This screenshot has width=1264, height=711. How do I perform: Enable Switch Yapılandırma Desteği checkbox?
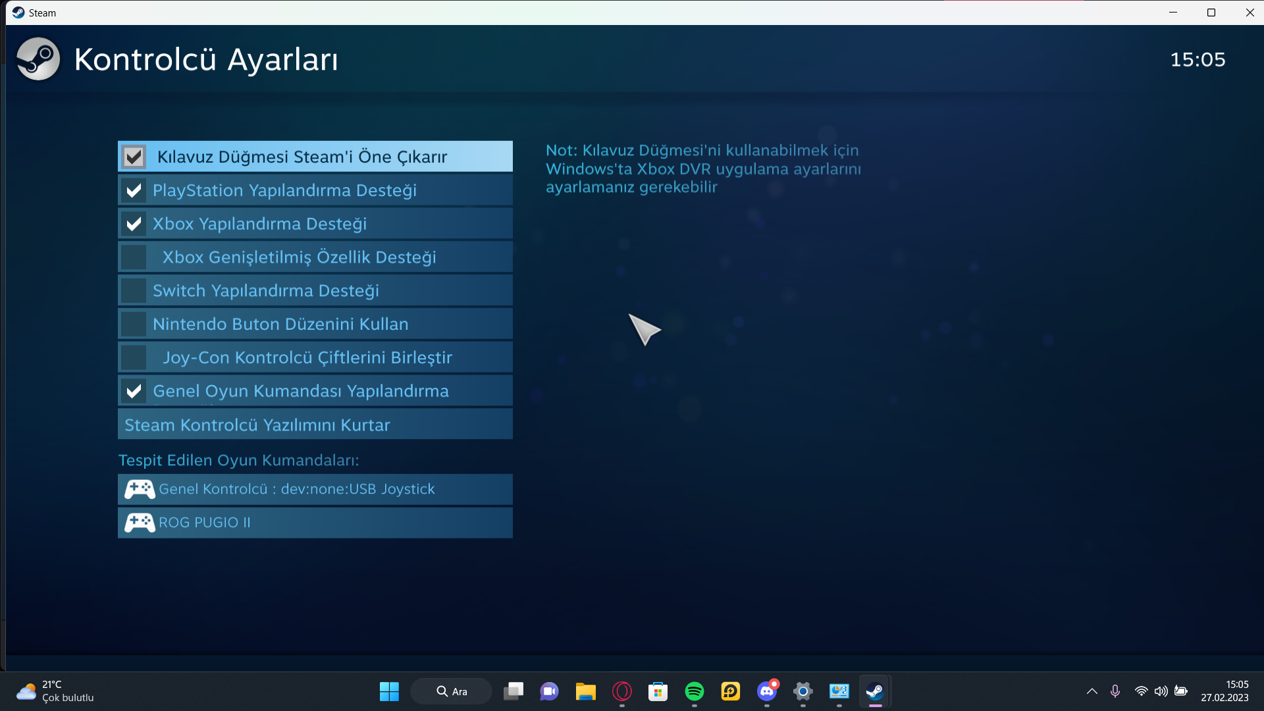(134, 290)
